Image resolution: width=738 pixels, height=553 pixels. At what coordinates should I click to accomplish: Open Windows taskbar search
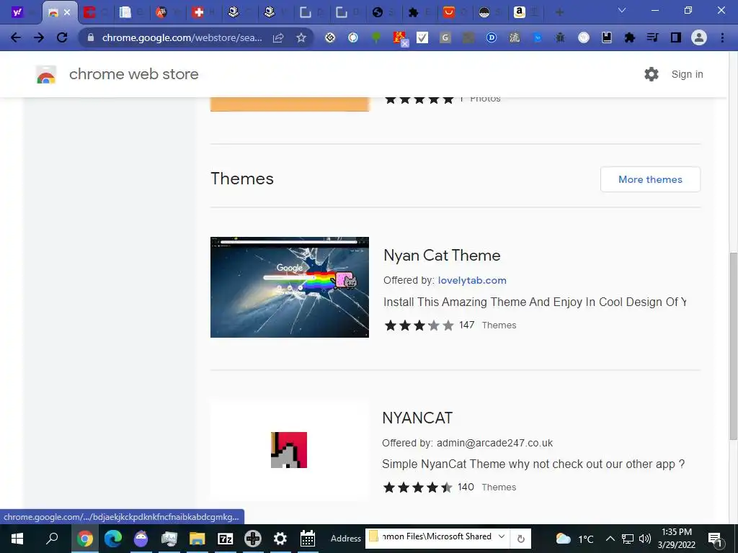tap(52, 539)
